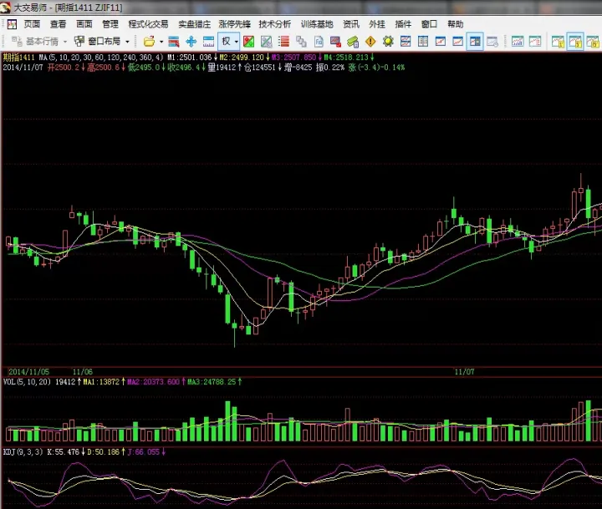Click the VOL(5,10,20) volume indicator label
The height and width of the screenshot is (509, 602).
click(x=27, y=381)
